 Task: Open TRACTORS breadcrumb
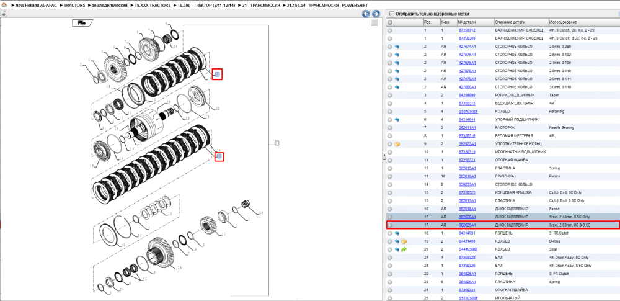pyautogui.click(x=74, y=6)
